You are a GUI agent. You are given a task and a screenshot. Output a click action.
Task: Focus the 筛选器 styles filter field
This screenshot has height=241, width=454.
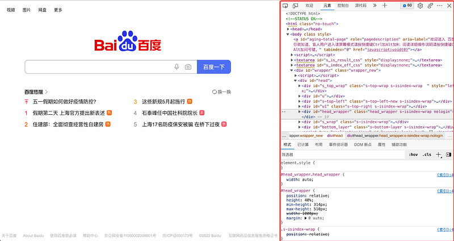pyautogui.click(x=343, y=155)
